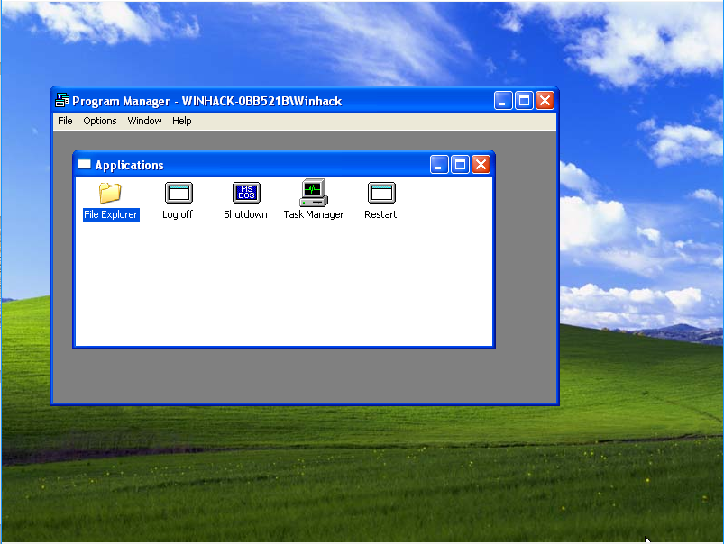Click the Applications window title bar
The image size is (724, 544).
tap(284, 165)
